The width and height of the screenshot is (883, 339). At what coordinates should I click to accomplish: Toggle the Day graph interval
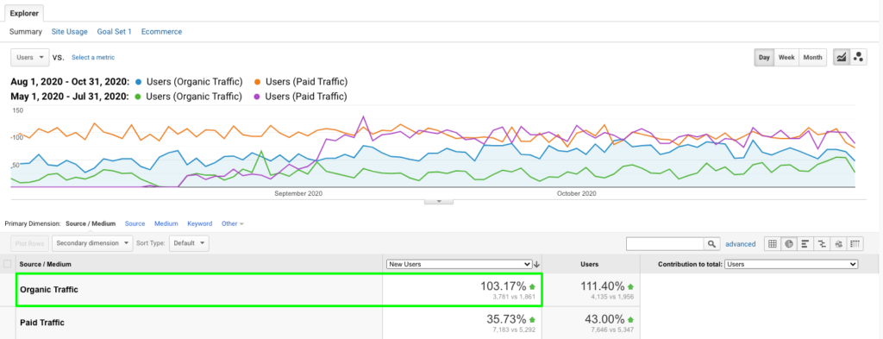764,58
